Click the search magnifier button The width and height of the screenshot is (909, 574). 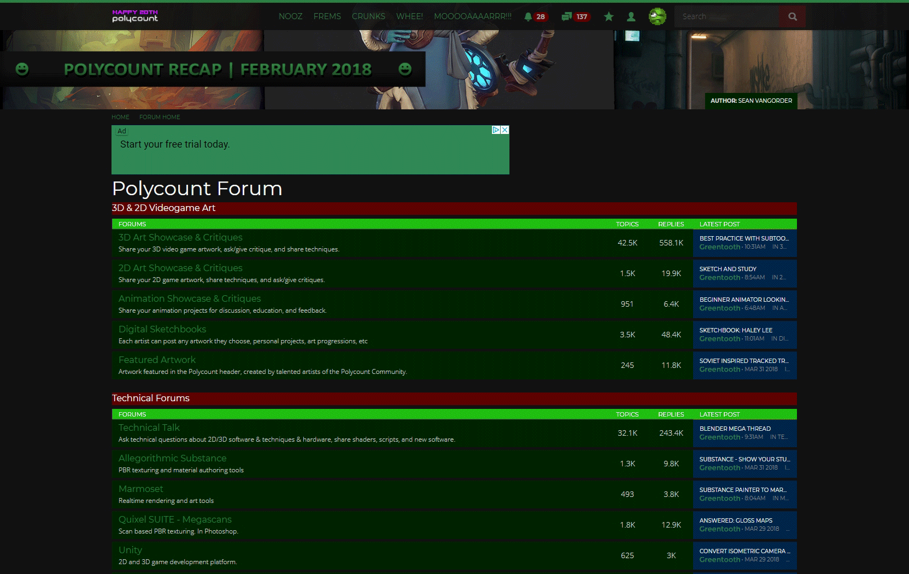click(x=792, y=16)
